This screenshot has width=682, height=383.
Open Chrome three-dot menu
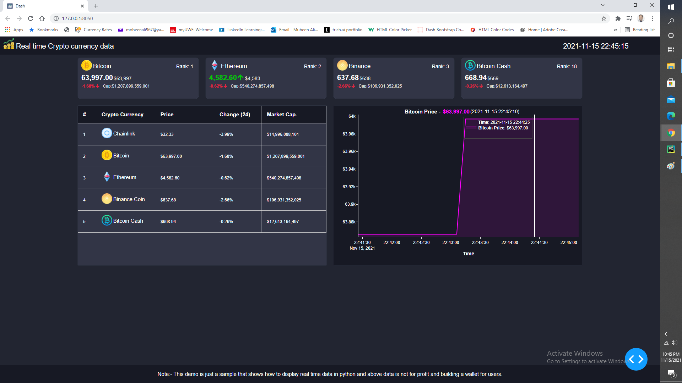652,18
